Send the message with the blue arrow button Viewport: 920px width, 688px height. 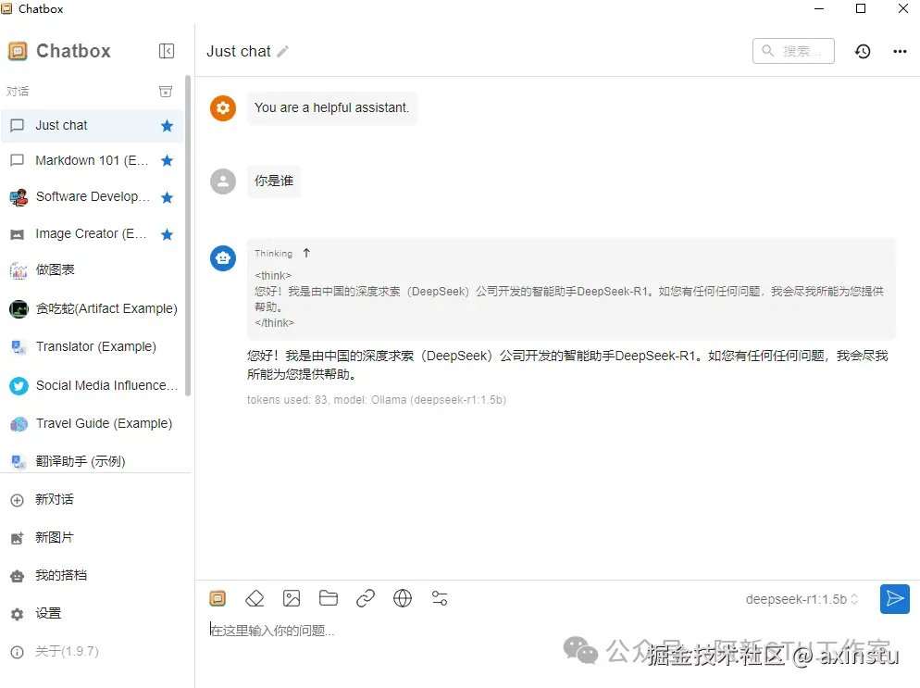pos(895,599)
